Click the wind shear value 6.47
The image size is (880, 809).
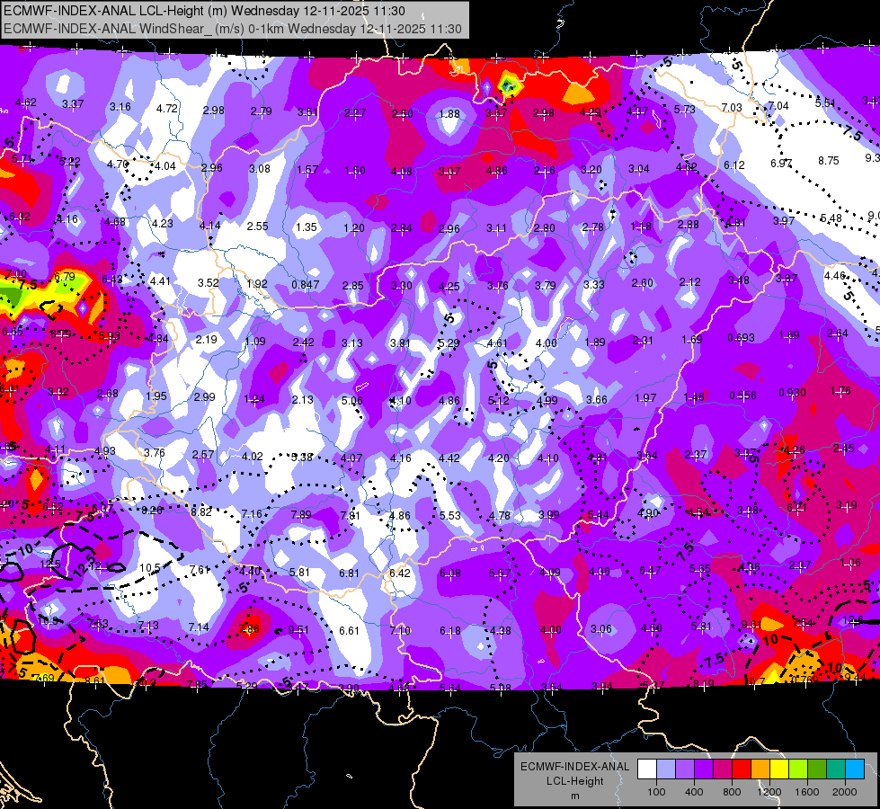click(650, 571)
